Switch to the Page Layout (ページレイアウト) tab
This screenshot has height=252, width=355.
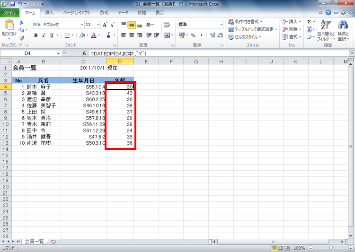tap(77, 13)
